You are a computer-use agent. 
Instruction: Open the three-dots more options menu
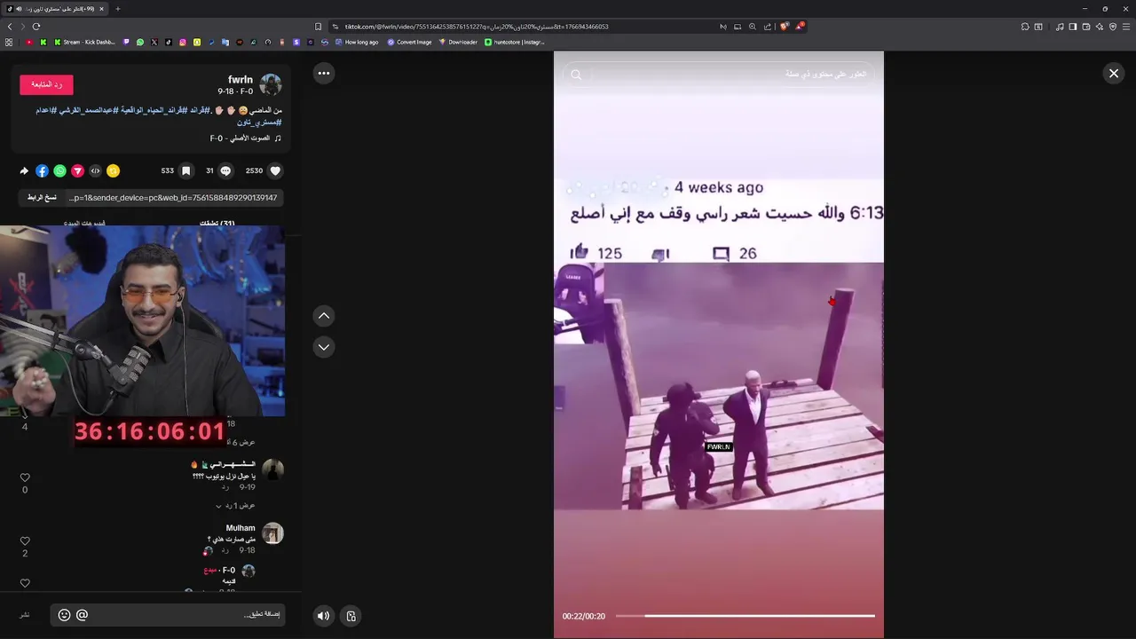click(324, 74)
